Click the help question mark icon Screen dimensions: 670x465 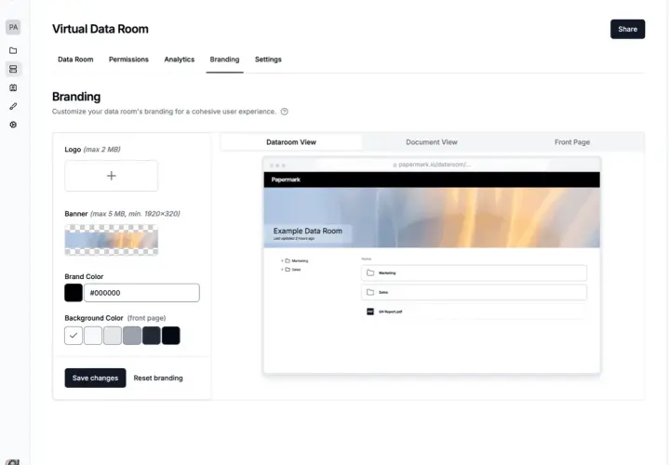284,112
